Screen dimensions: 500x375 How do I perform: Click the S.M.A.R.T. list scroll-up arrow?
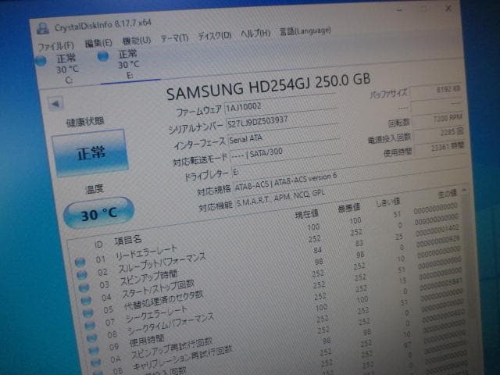point(465,190)
